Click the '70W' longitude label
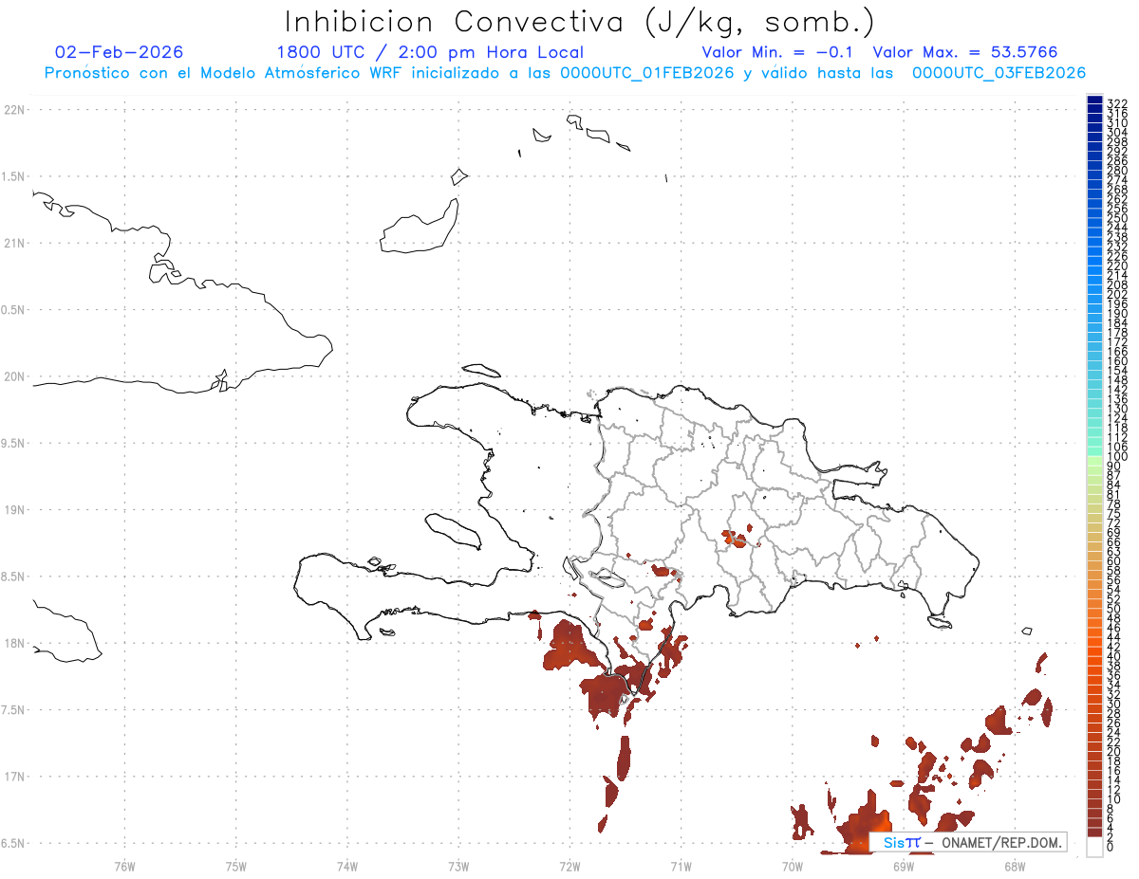Viewport: 1139px width, 879px height. click(x=793, y=866)
